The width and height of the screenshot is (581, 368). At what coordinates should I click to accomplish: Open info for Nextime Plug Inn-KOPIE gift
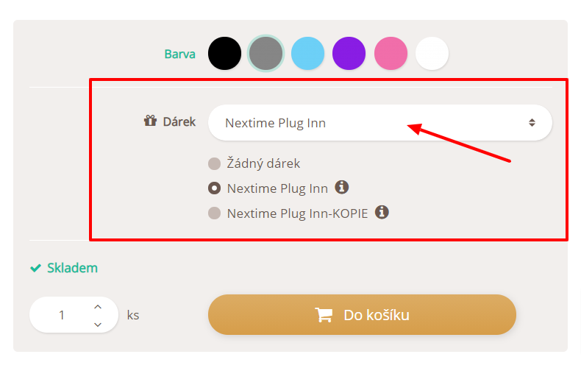tap(382, 212)
